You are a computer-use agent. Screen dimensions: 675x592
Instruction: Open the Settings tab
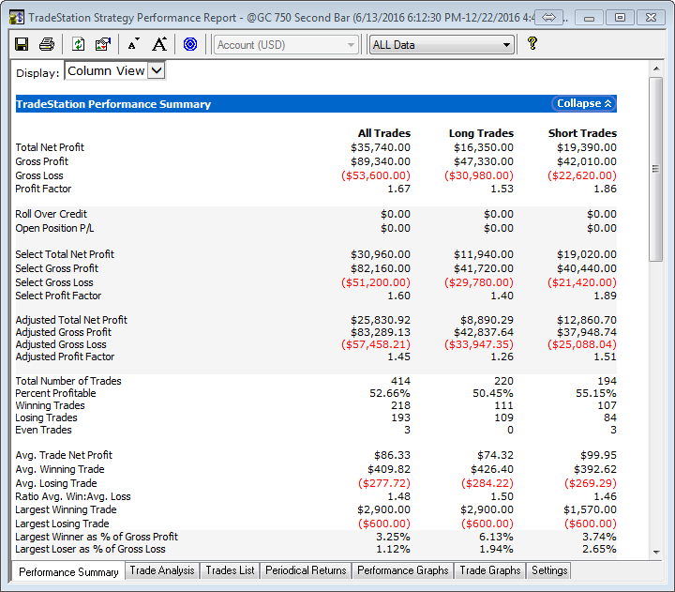[x=548, y=570]
